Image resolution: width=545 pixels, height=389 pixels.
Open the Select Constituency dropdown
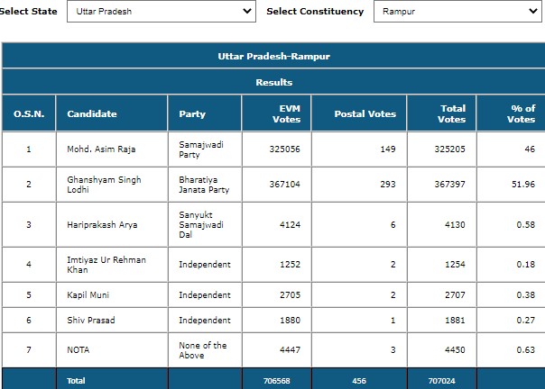(x=457, y=12)
